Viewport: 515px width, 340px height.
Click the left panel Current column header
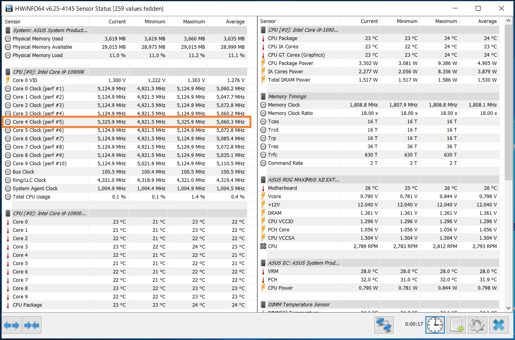pos(108,21)
